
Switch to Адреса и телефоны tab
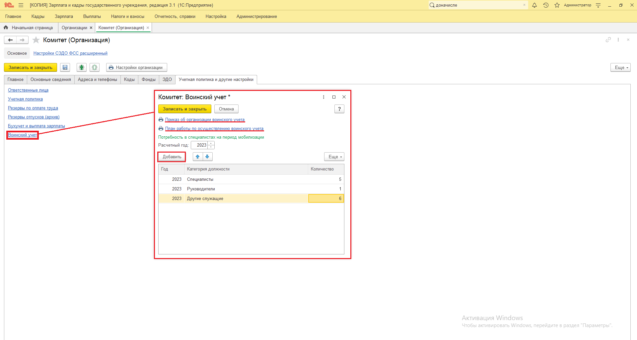point(98,80)
